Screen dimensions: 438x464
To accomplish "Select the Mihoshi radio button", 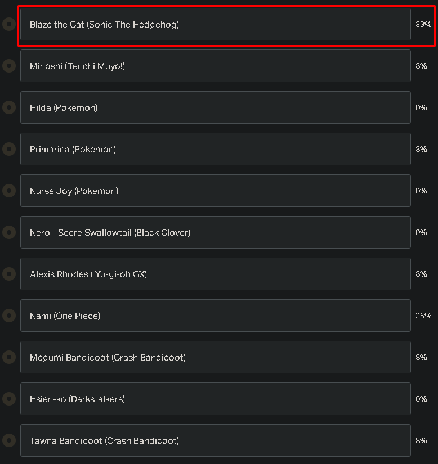I will click(x=8, y=66).
